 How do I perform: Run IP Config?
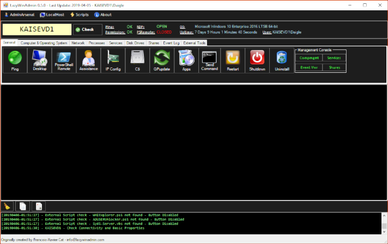coord(113,60)
